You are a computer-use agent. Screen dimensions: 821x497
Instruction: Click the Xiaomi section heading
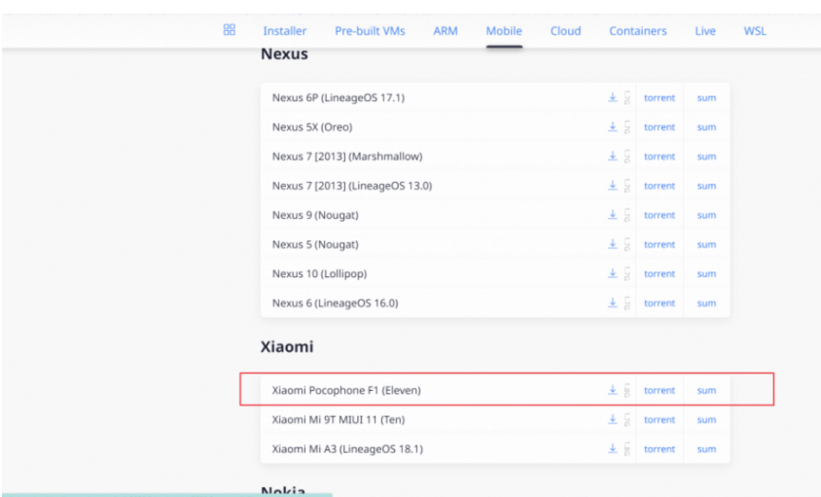[287, 346]
